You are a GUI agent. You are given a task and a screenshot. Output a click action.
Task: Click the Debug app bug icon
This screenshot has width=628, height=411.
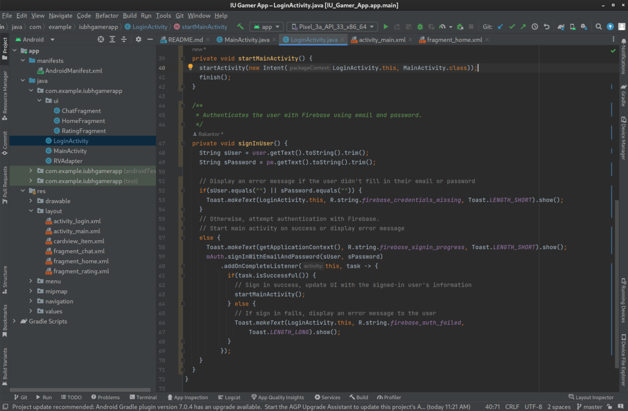click(x=420, y=27)
